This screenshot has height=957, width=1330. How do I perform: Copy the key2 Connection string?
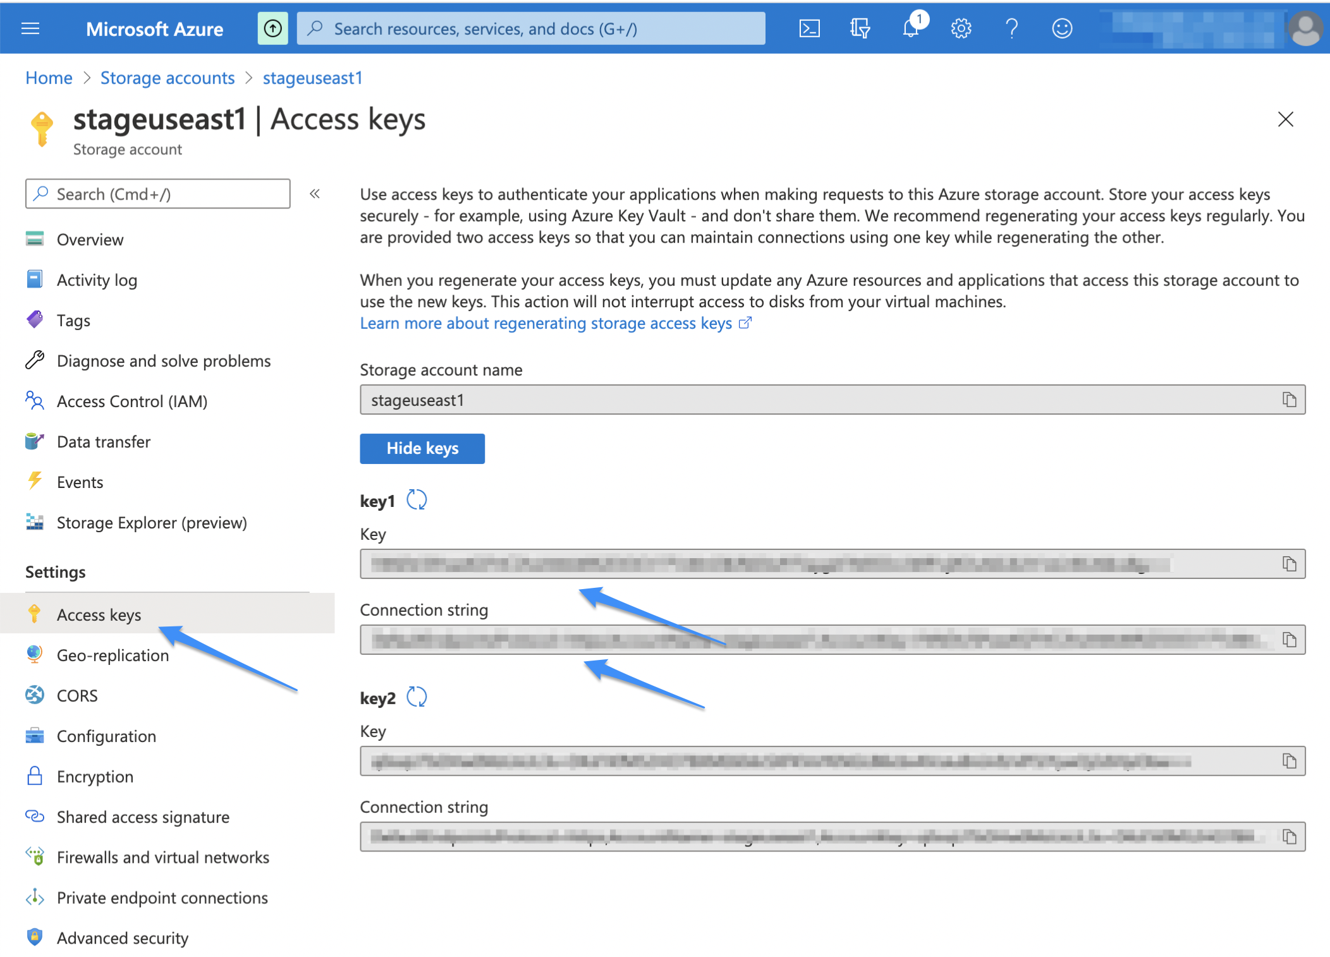(x=1289, y=837)
